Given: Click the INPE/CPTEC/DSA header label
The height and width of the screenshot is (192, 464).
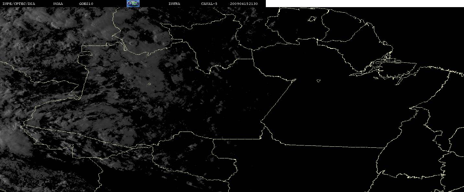Looking at the screenshot, I should (x=18, y=4).
